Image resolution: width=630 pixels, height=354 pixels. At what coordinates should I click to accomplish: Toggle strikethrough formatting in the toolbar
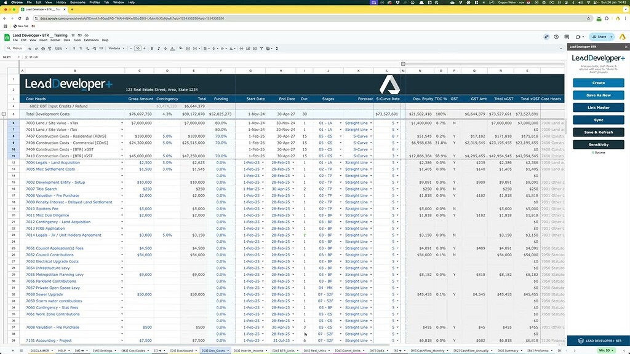tap(165, 49)
